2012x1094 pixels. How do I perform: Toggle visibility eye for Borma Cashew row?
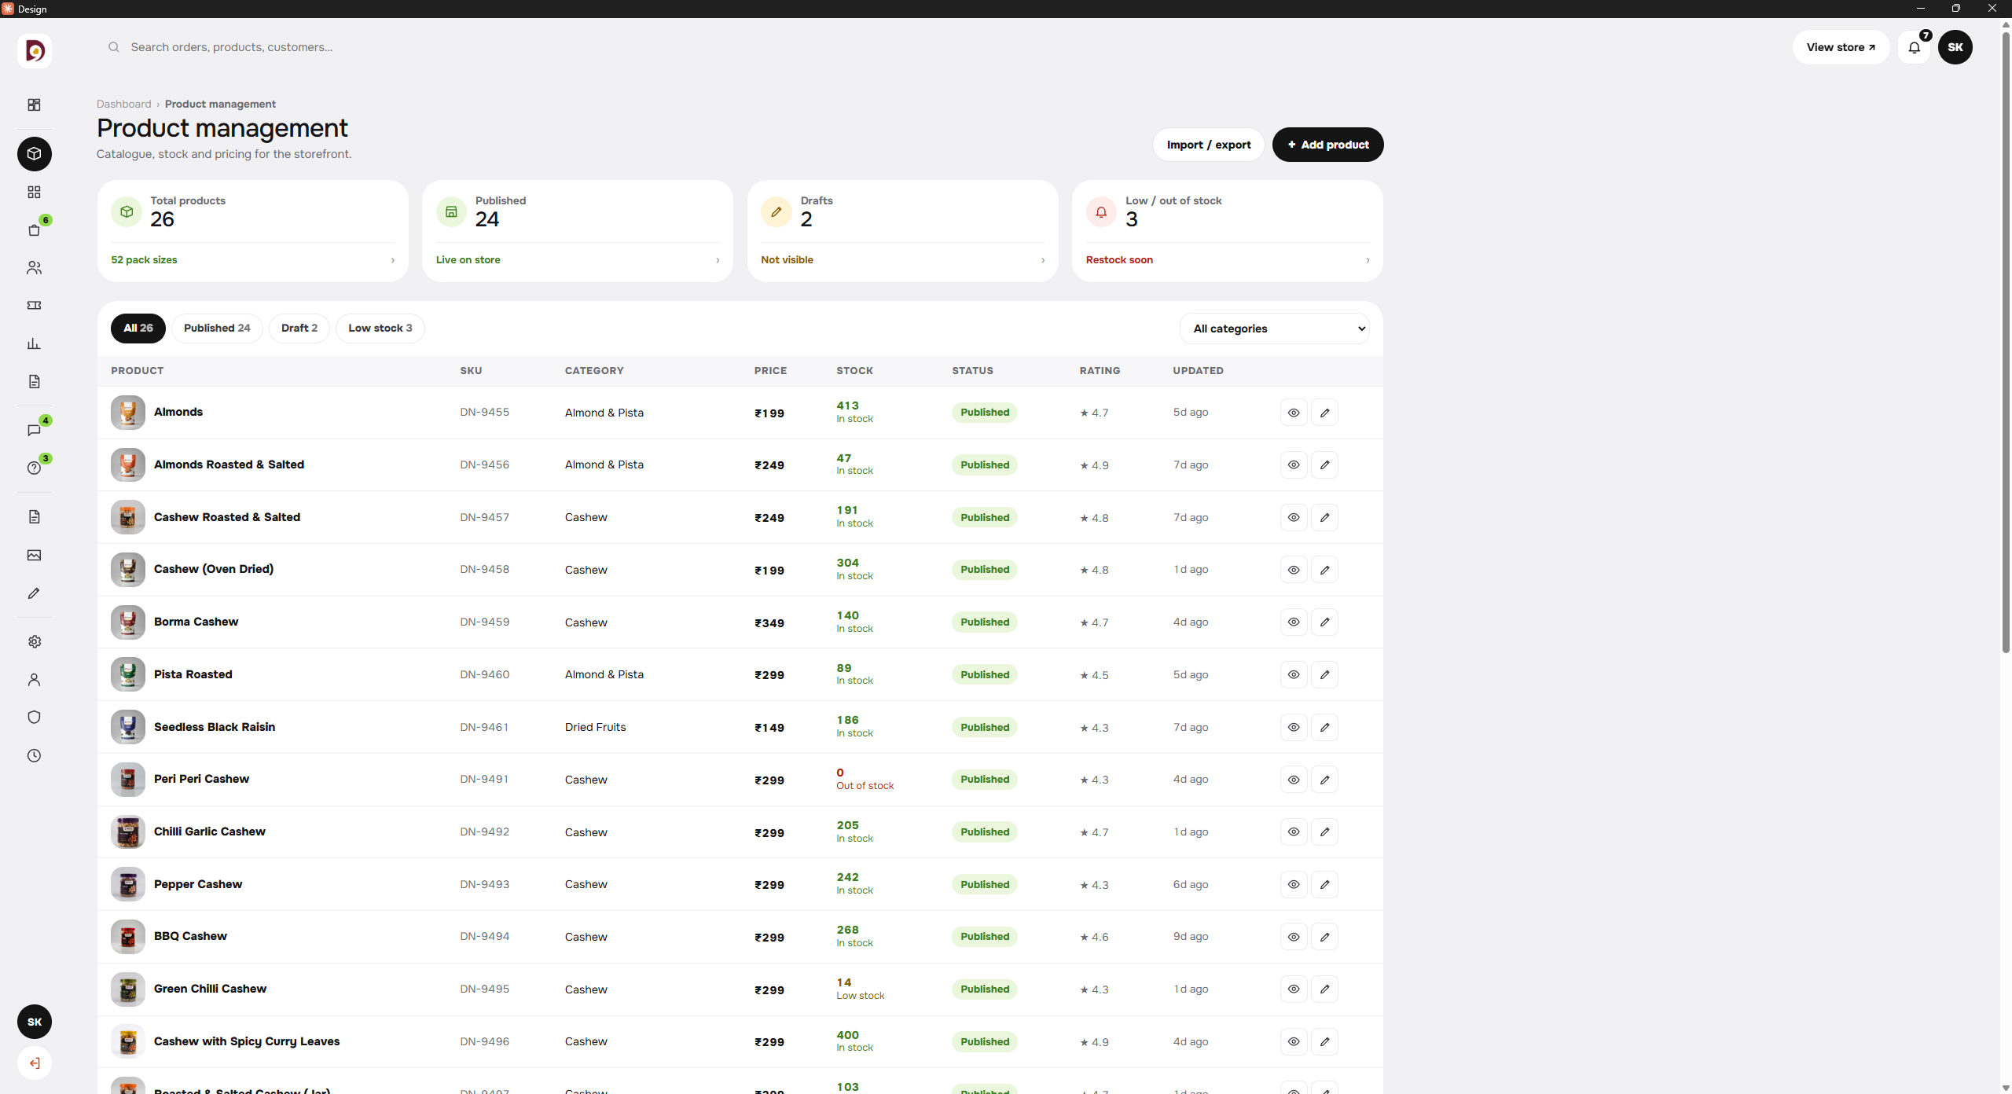(x=1294, y=622)
